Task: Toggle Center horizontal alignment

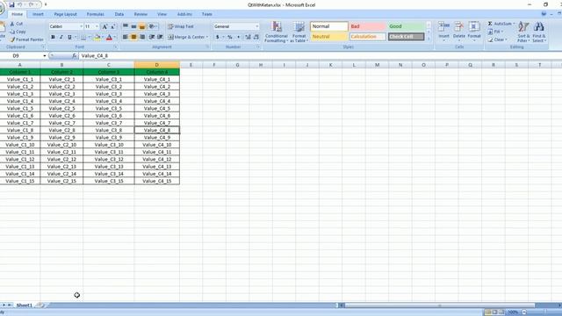Action: [x=133, y=37]
